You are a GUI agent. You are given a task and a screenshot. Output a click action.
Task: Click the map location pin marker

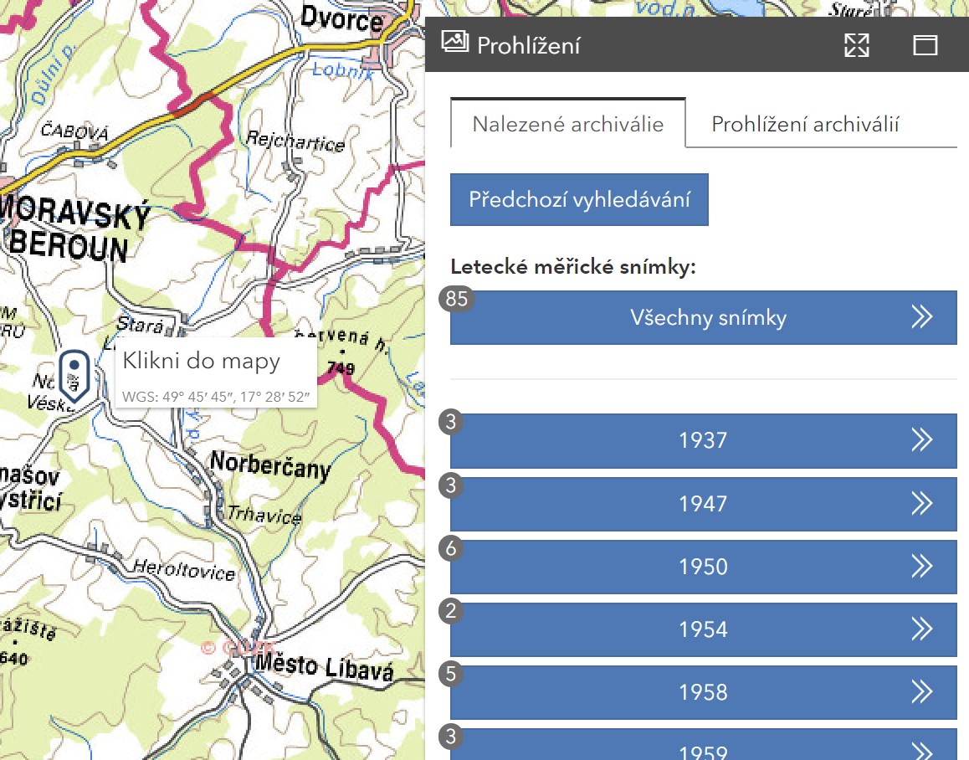[x=74, y=376]
